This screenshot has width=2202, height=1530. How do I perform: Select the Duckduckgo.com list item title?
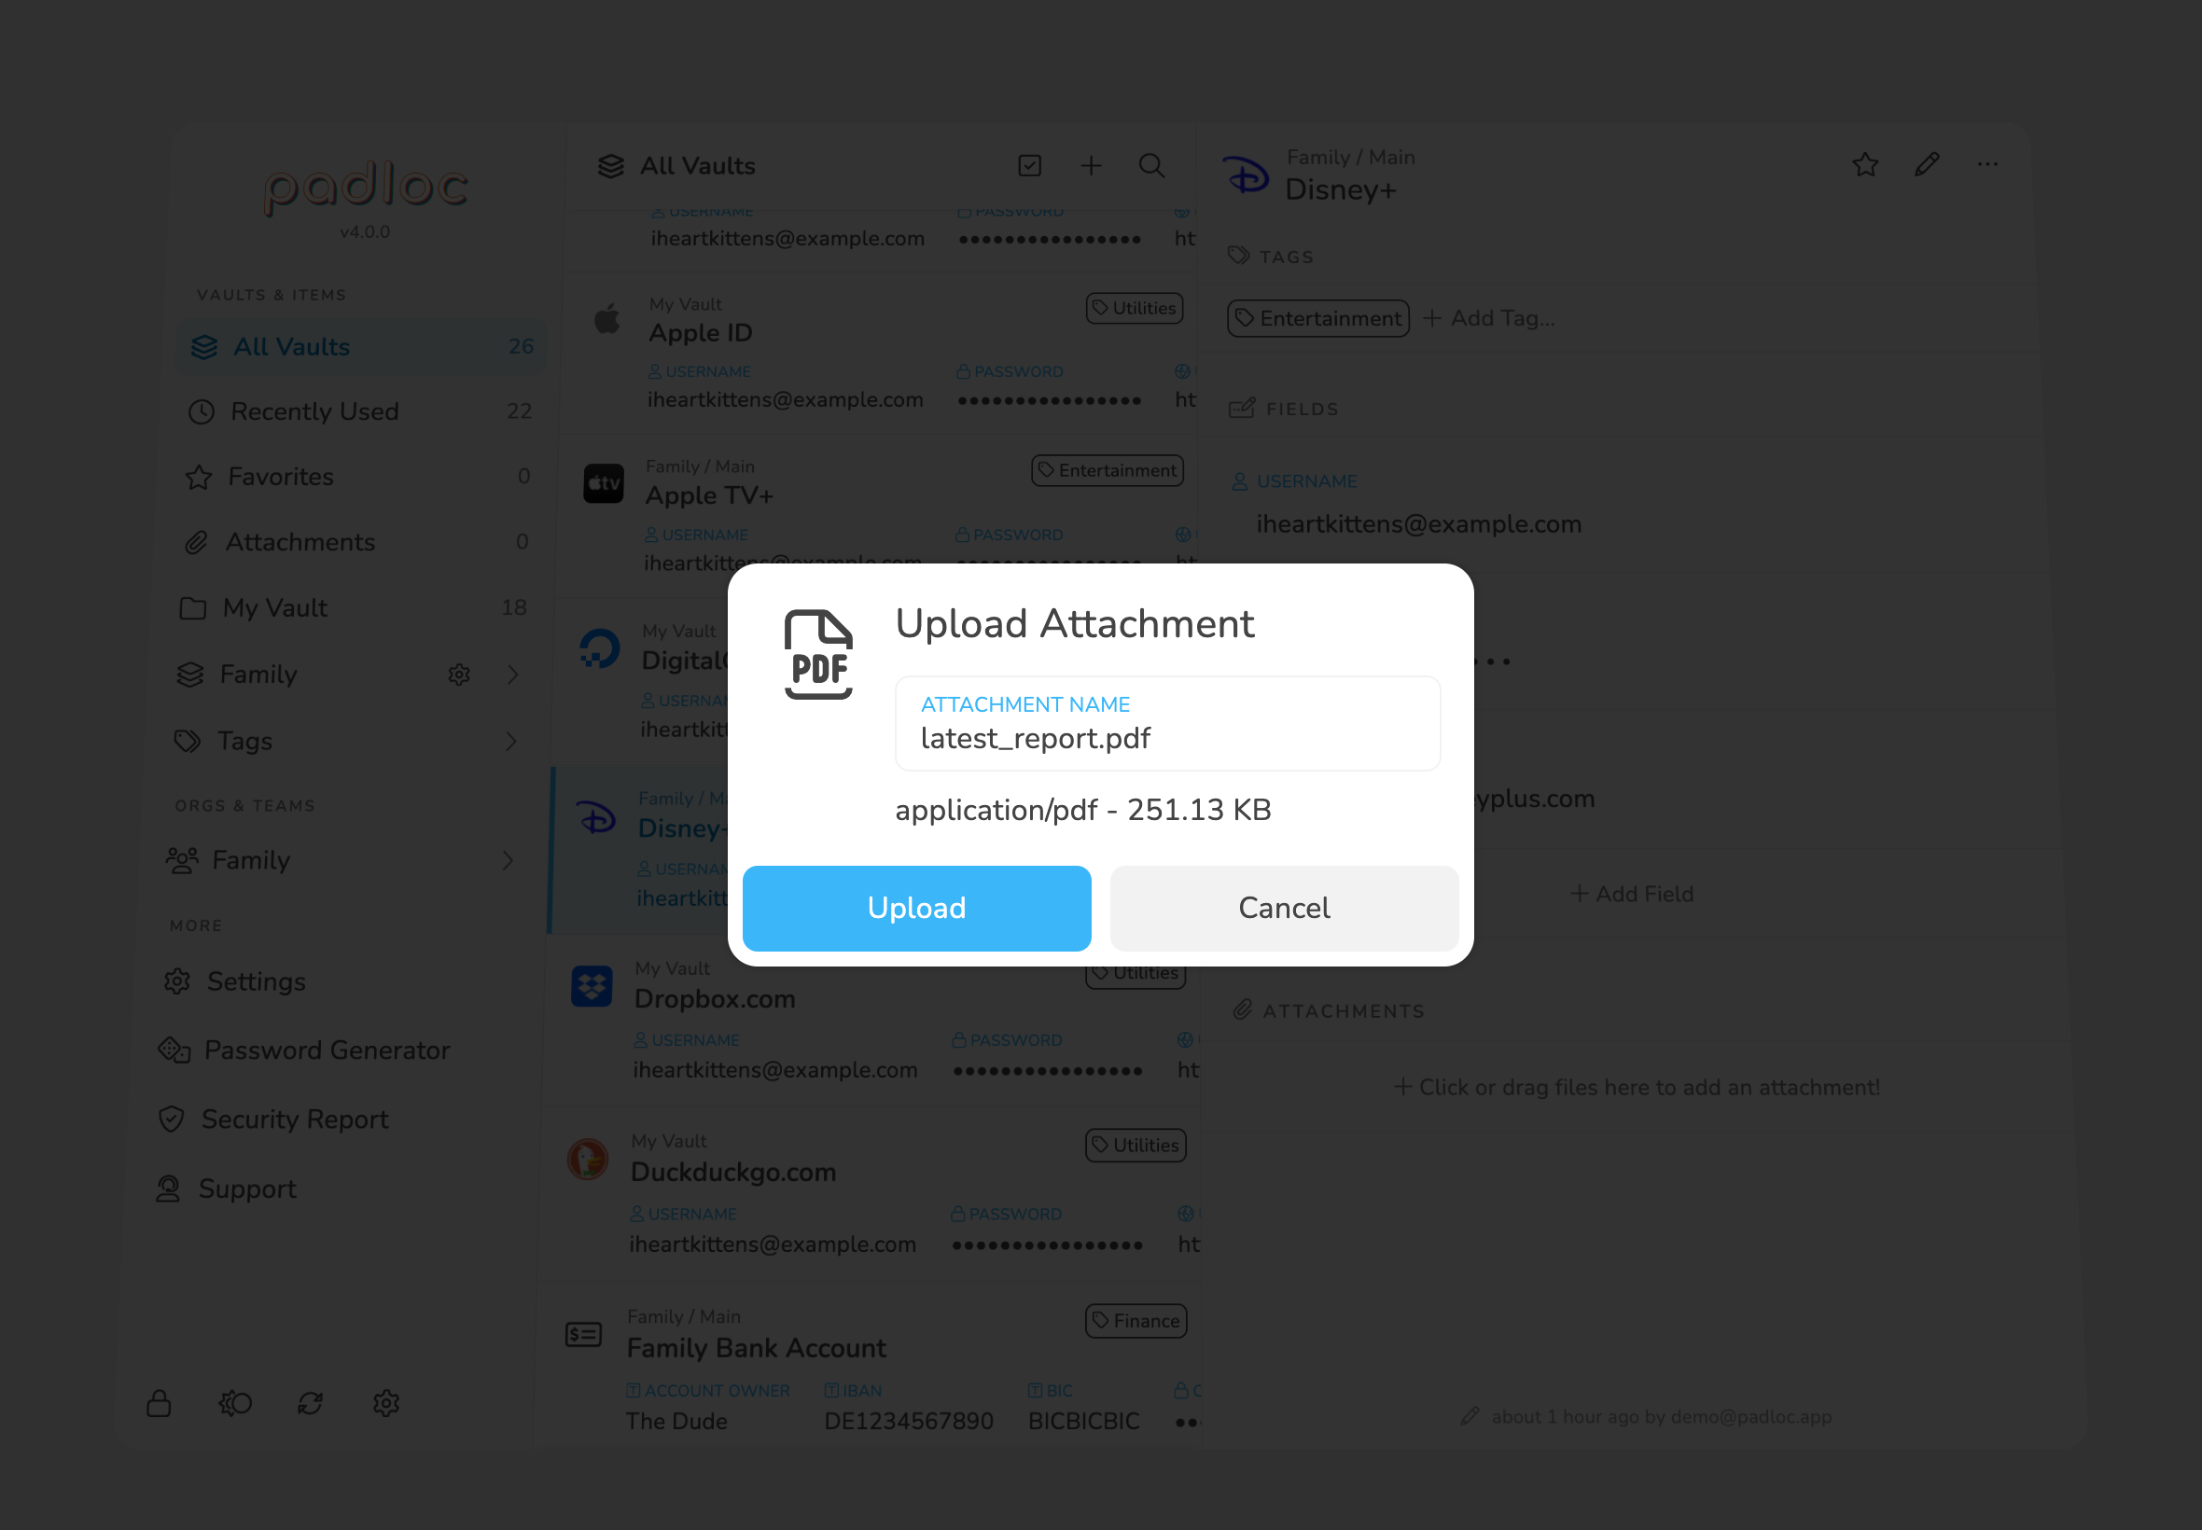coord(733,1173)
